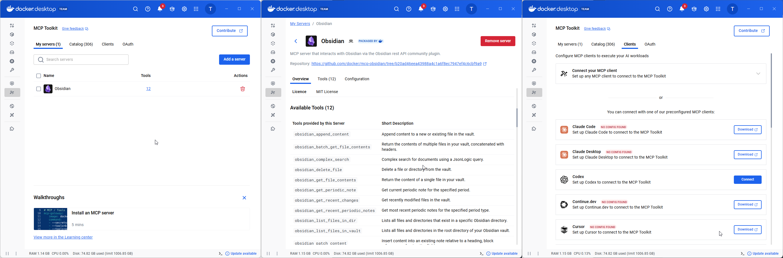The width and height of the screenshot is (783, 258).
Task: Open the Containers view in the sidebar
Action: click(x=12, y=34)
